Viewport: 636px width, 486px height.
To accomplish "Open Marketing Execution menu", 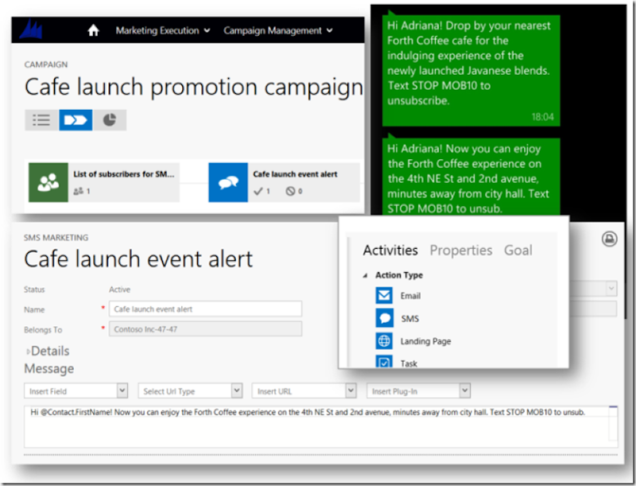I will [157, 30].
